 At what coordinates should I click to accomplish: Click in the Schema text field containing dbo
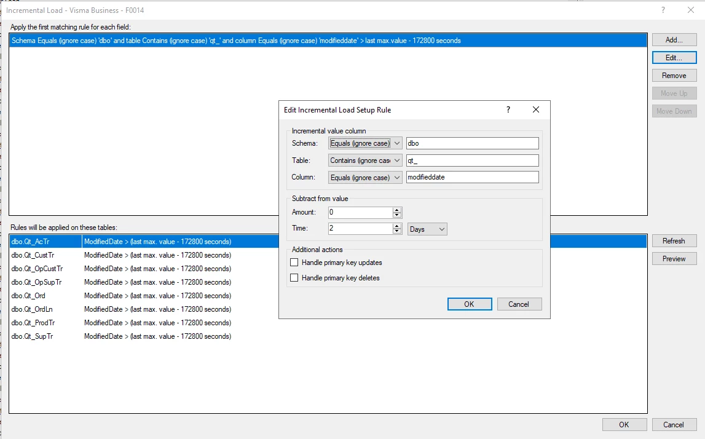pyautogui.click(x=472, y=143)
